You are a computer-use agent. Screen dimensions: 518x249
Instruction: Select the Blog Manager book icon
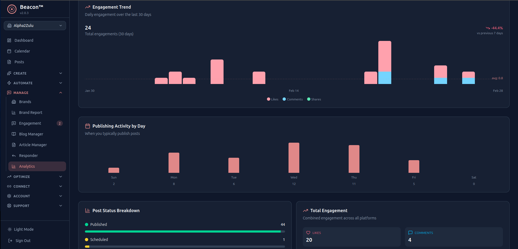(14, 134)
